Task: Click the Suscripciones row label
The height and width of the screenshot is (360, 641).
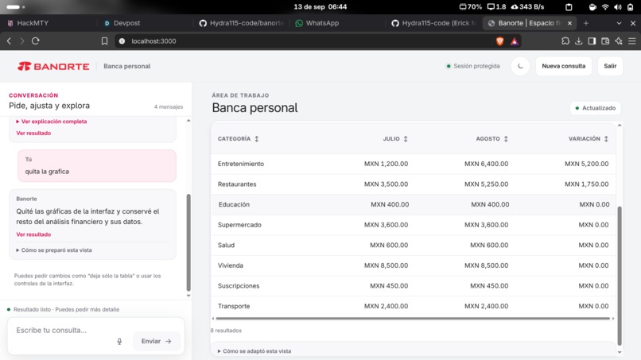Action: point(239,286)
